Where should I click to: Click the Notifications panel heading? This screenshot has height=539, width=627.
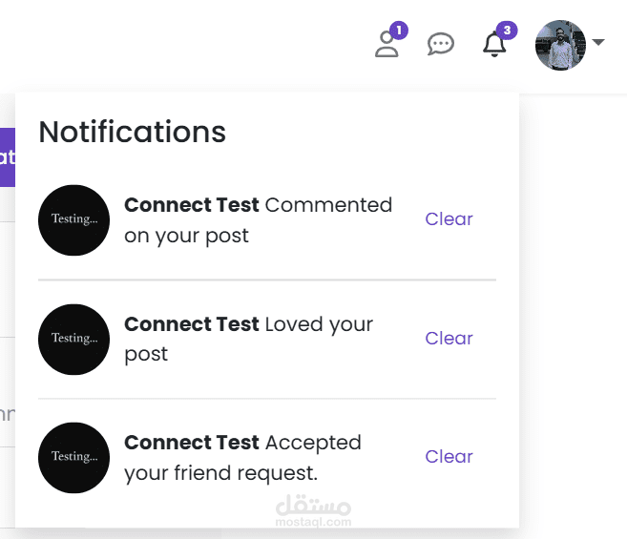[x=133, y=132]
